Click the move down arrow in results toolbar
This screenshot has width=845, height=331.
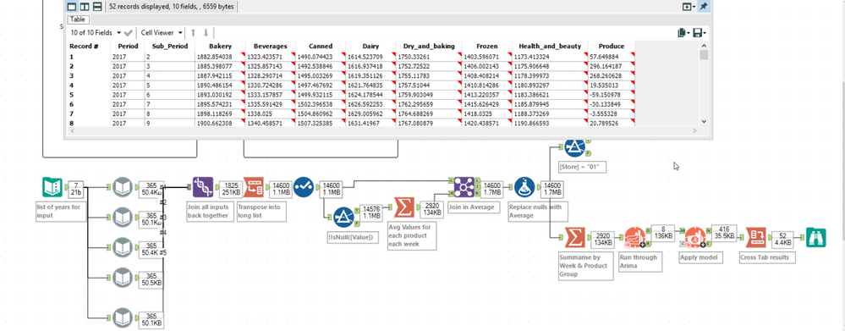206,33
